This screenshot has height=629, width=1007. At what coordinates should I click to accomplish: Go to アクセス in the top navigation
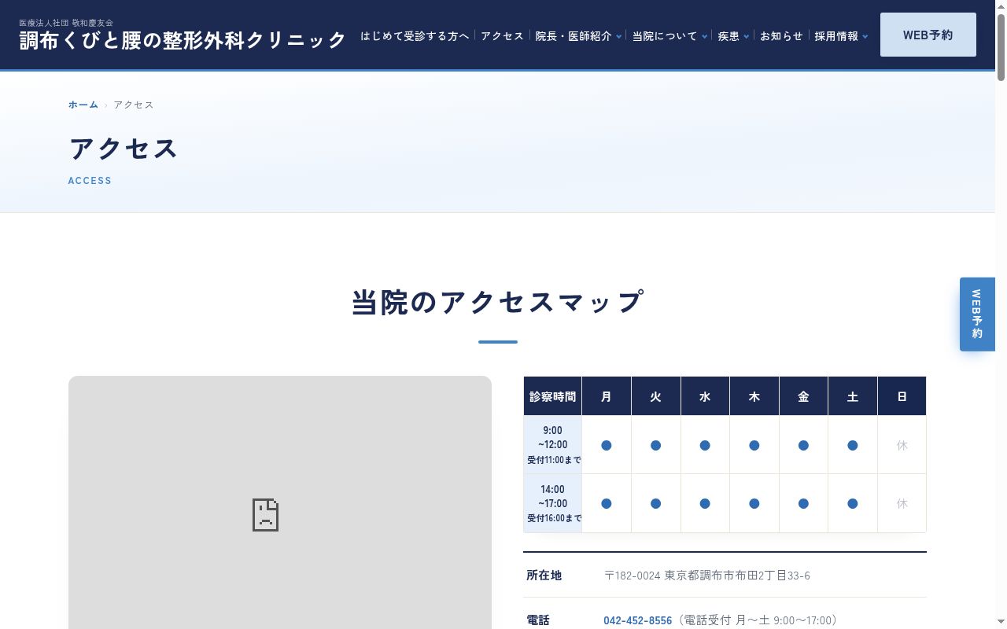tap(502, 36)
